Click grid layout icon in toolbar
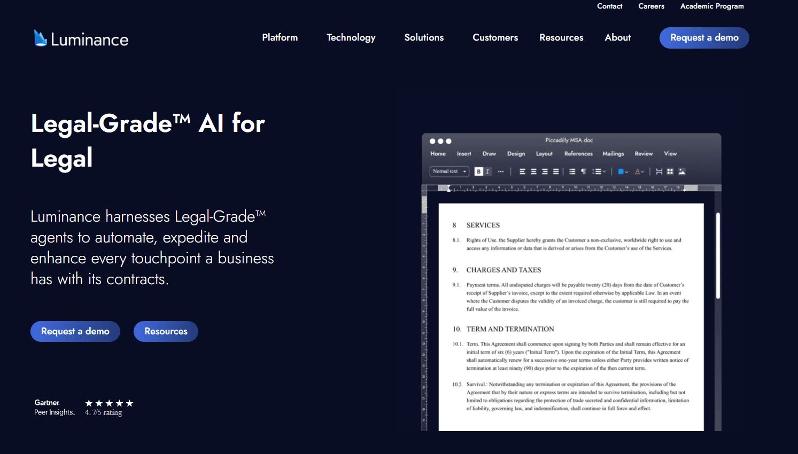This screenshot has height=454, width=798. (x=670, y=171)
